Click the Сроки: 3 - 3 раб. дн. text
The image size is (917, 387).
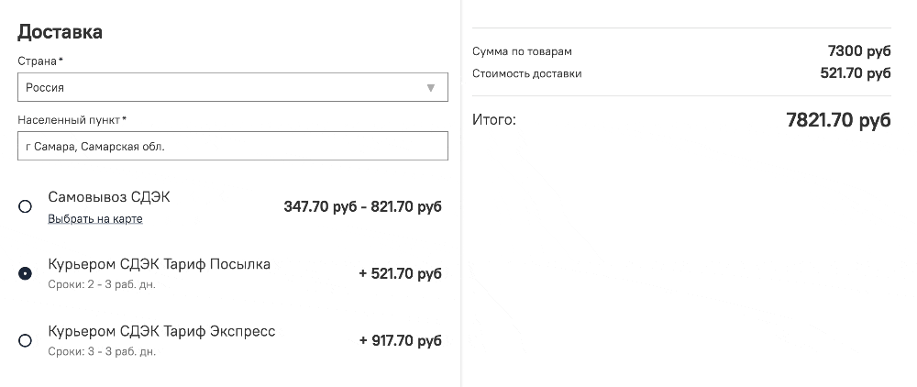coord(102,351)
